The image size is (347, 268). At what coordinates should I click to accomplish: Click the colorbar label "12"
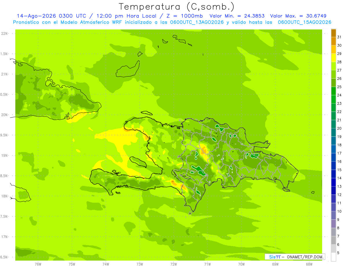339,195
